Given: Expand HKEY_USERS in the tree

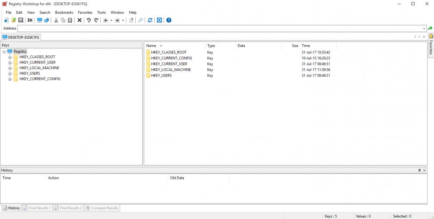Looking at the screenshot, I should [10, 74].
